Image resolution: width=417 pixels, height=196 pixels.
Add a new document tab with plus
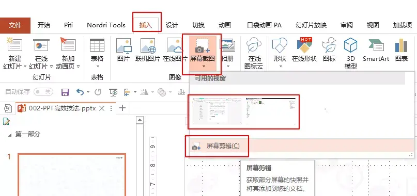pos(122,108)
